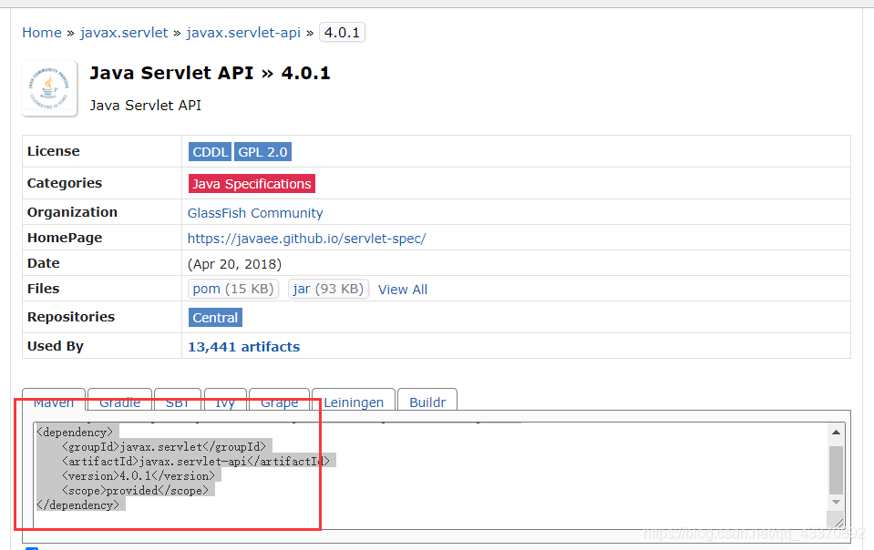Open javax.servlet breadcrumb link
The width and height of the screenshot is (874, 550).
(124, 33)
